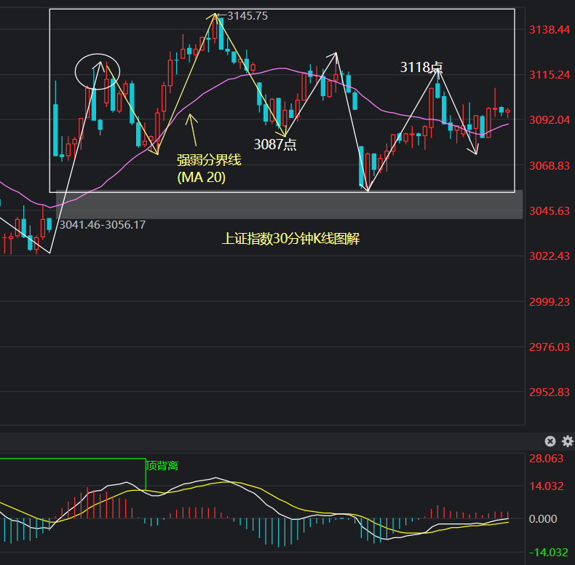Open indicator settings gear icon

tap(568, 441)
